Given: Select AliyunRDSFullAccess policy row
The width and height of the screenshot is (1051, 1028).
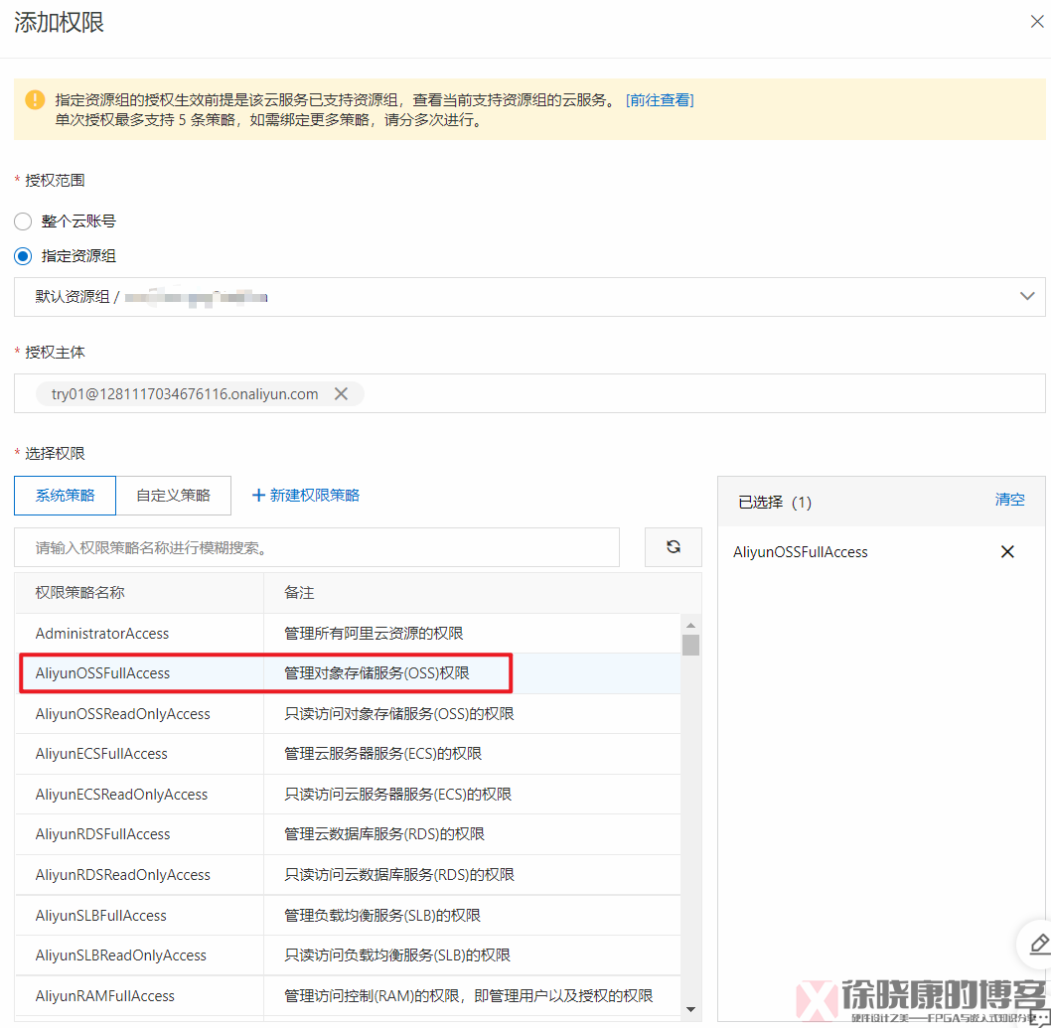Looking at the screenshot, I should click(348, 834).
